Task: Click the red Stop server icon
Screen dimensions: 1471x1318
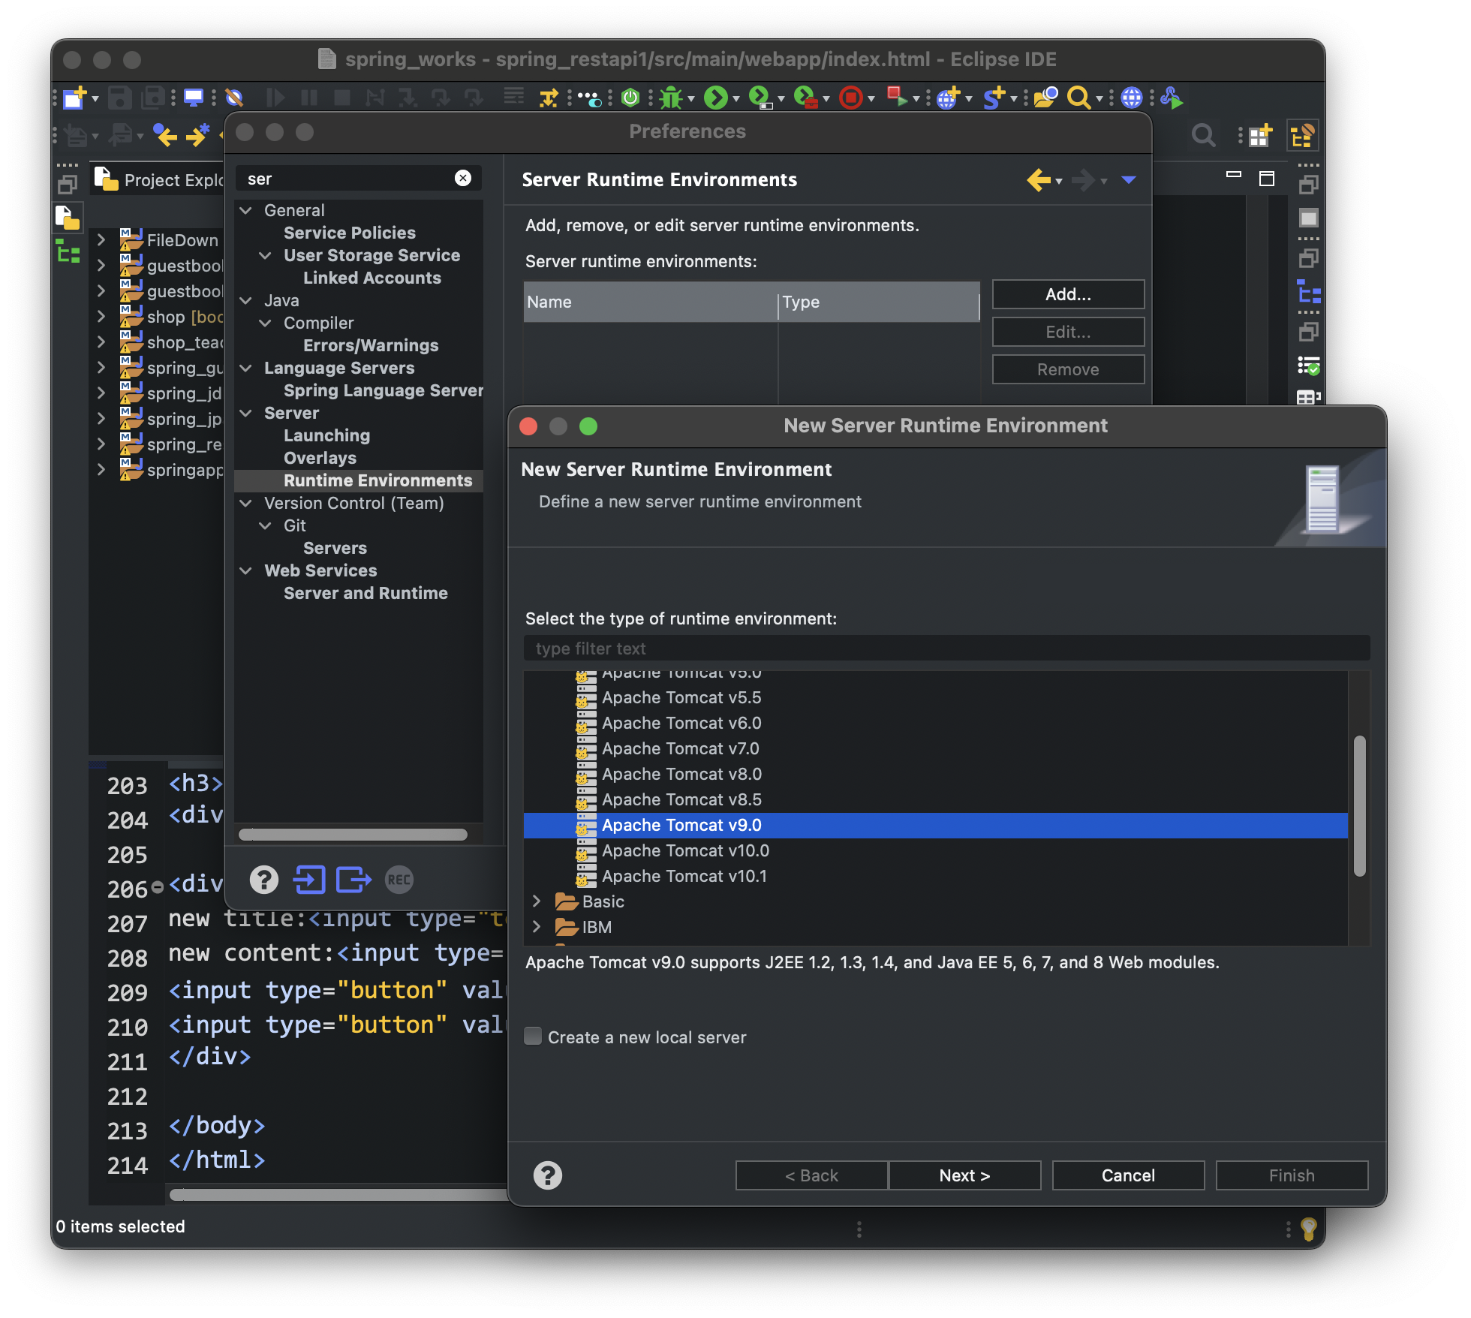Action: (850, 98)
